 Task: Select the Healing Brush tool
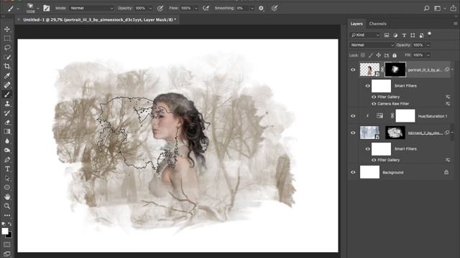pyautogui.click(x=7, y=85)
